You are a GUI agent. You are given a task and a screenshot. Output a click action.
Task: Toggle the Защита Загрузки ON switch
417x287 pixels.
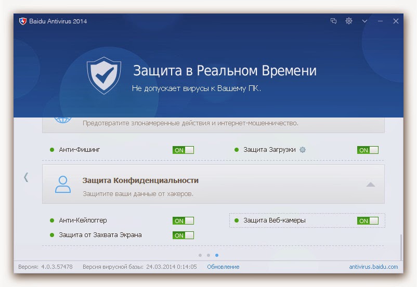click(368, 150)
